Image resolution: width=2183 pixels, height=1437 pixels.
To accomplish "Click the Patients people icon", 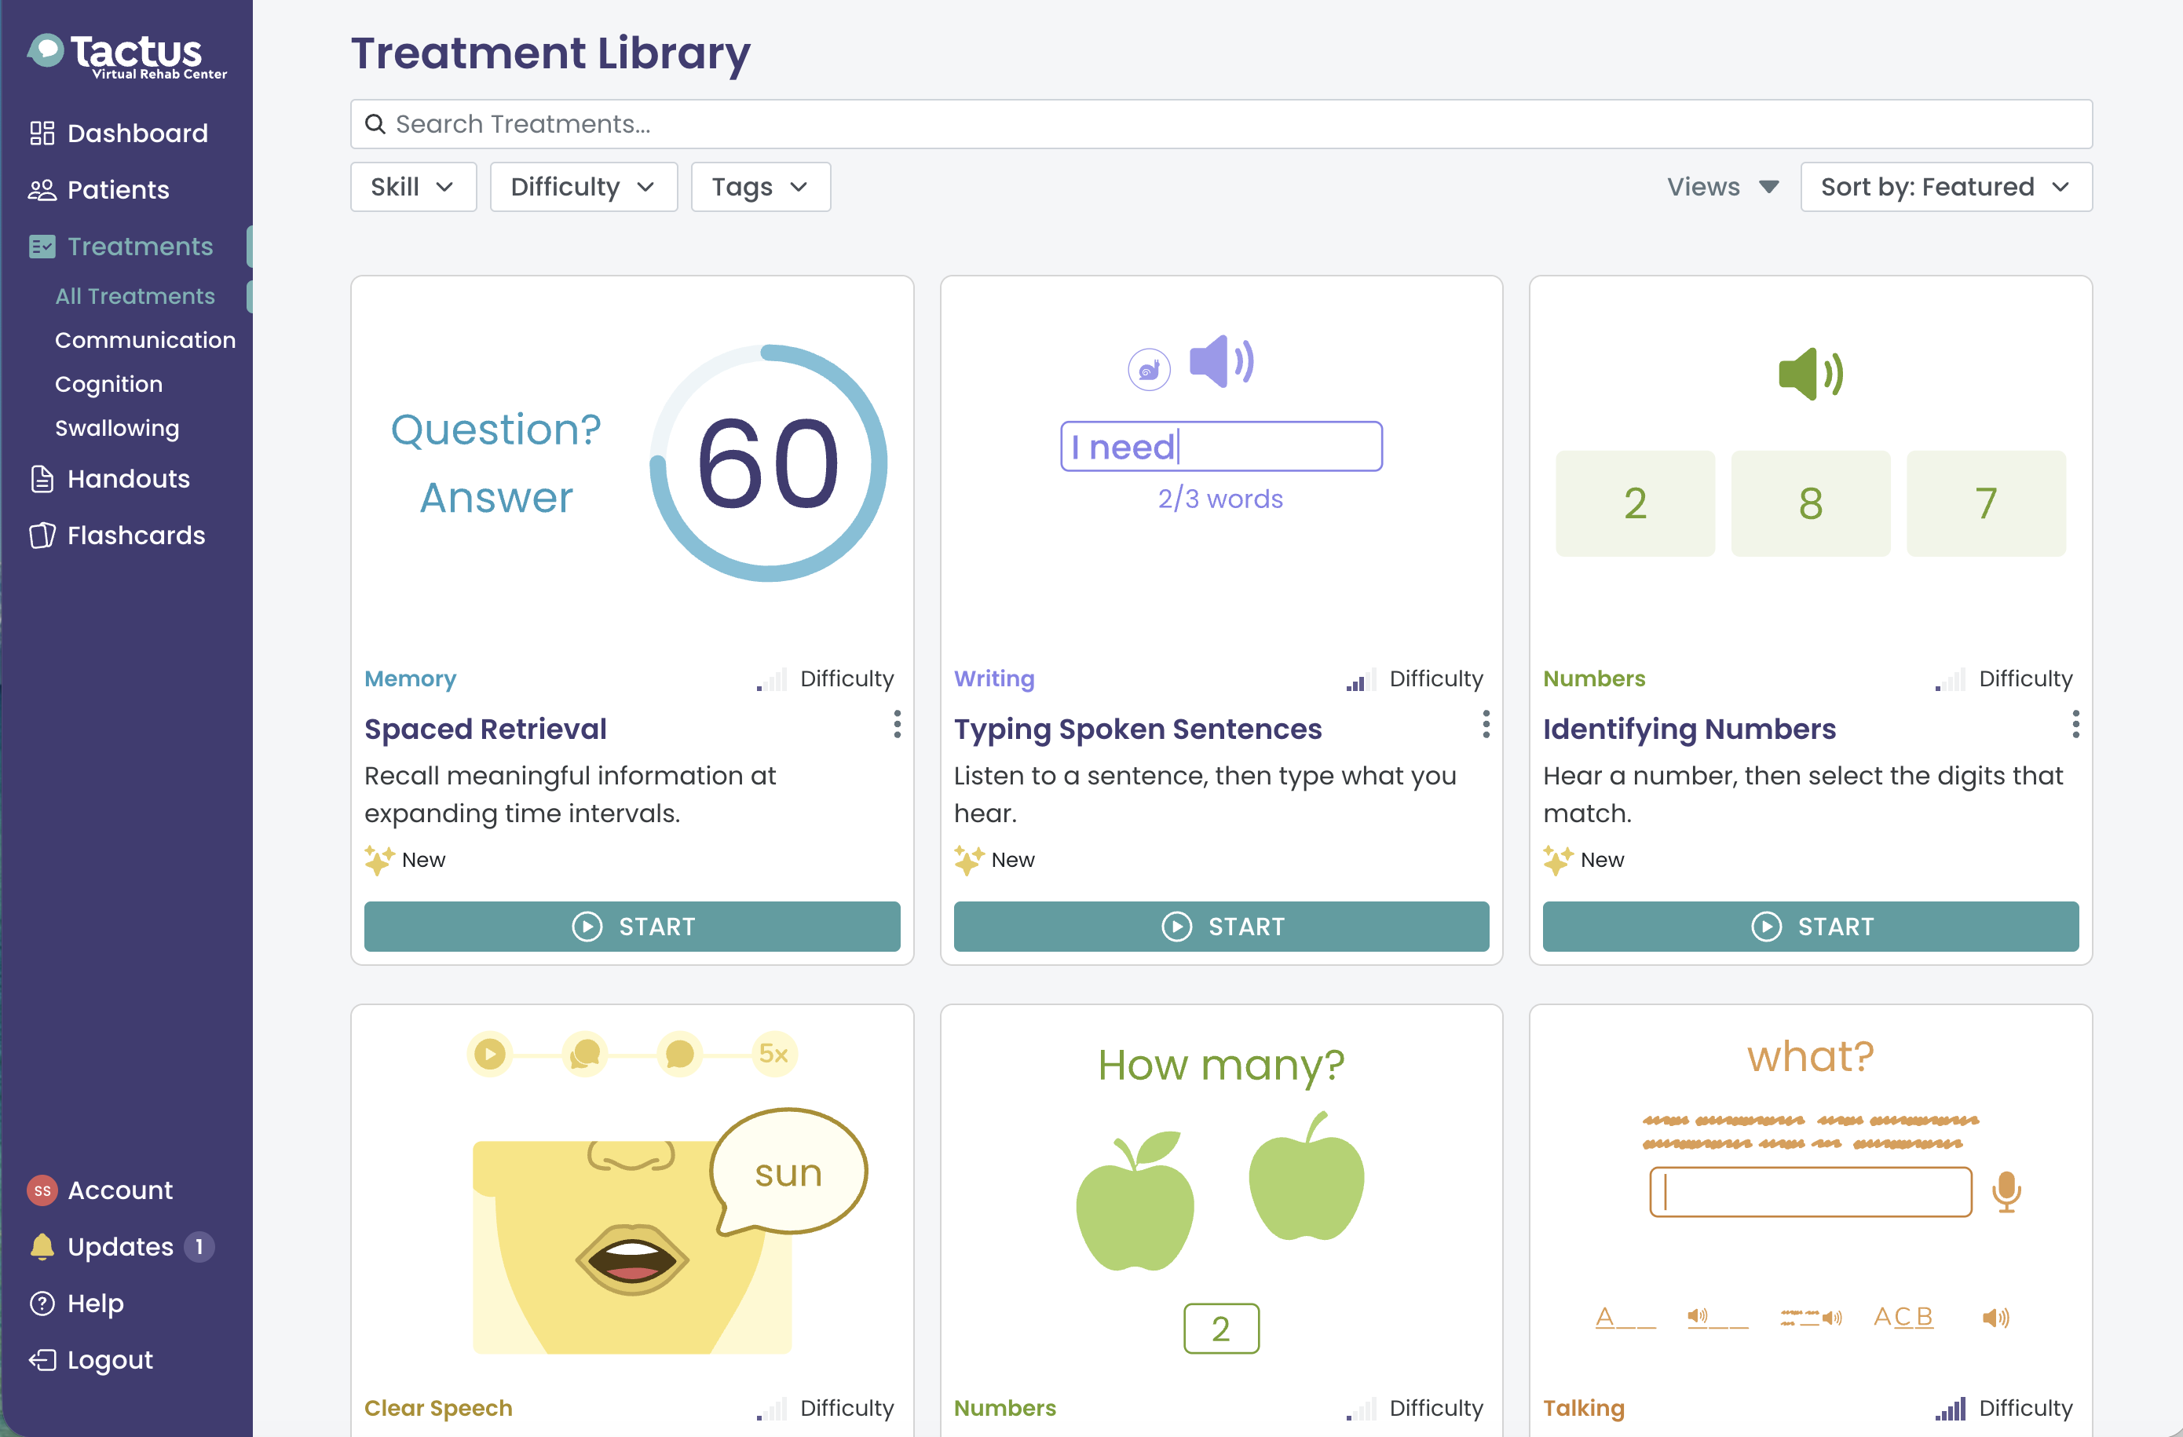I will coord(42,190).
